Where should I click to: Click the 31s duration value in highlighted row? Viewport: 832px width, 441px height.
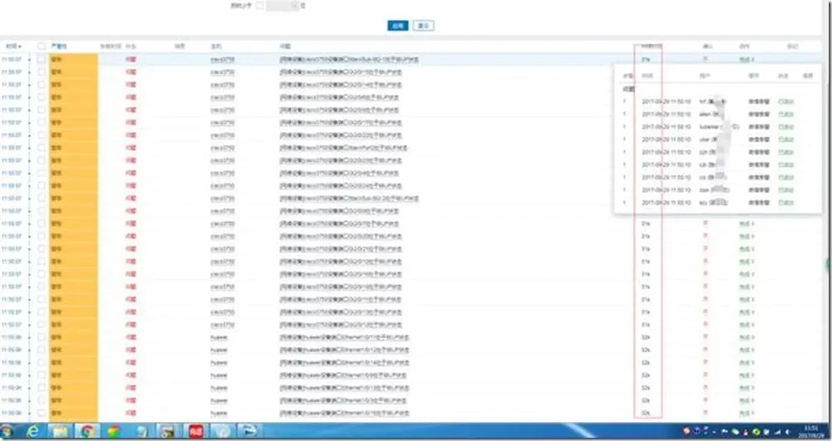646,59
